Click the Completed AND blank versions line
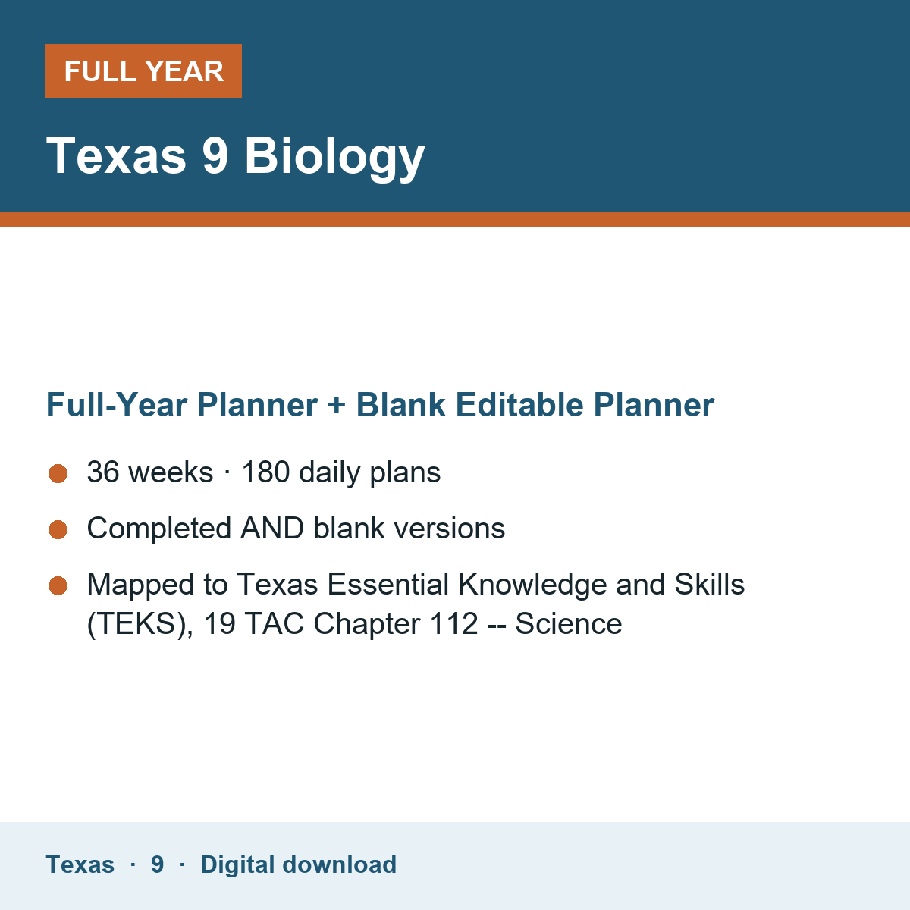This screenshot has height=910, width=910. point(296,529)
